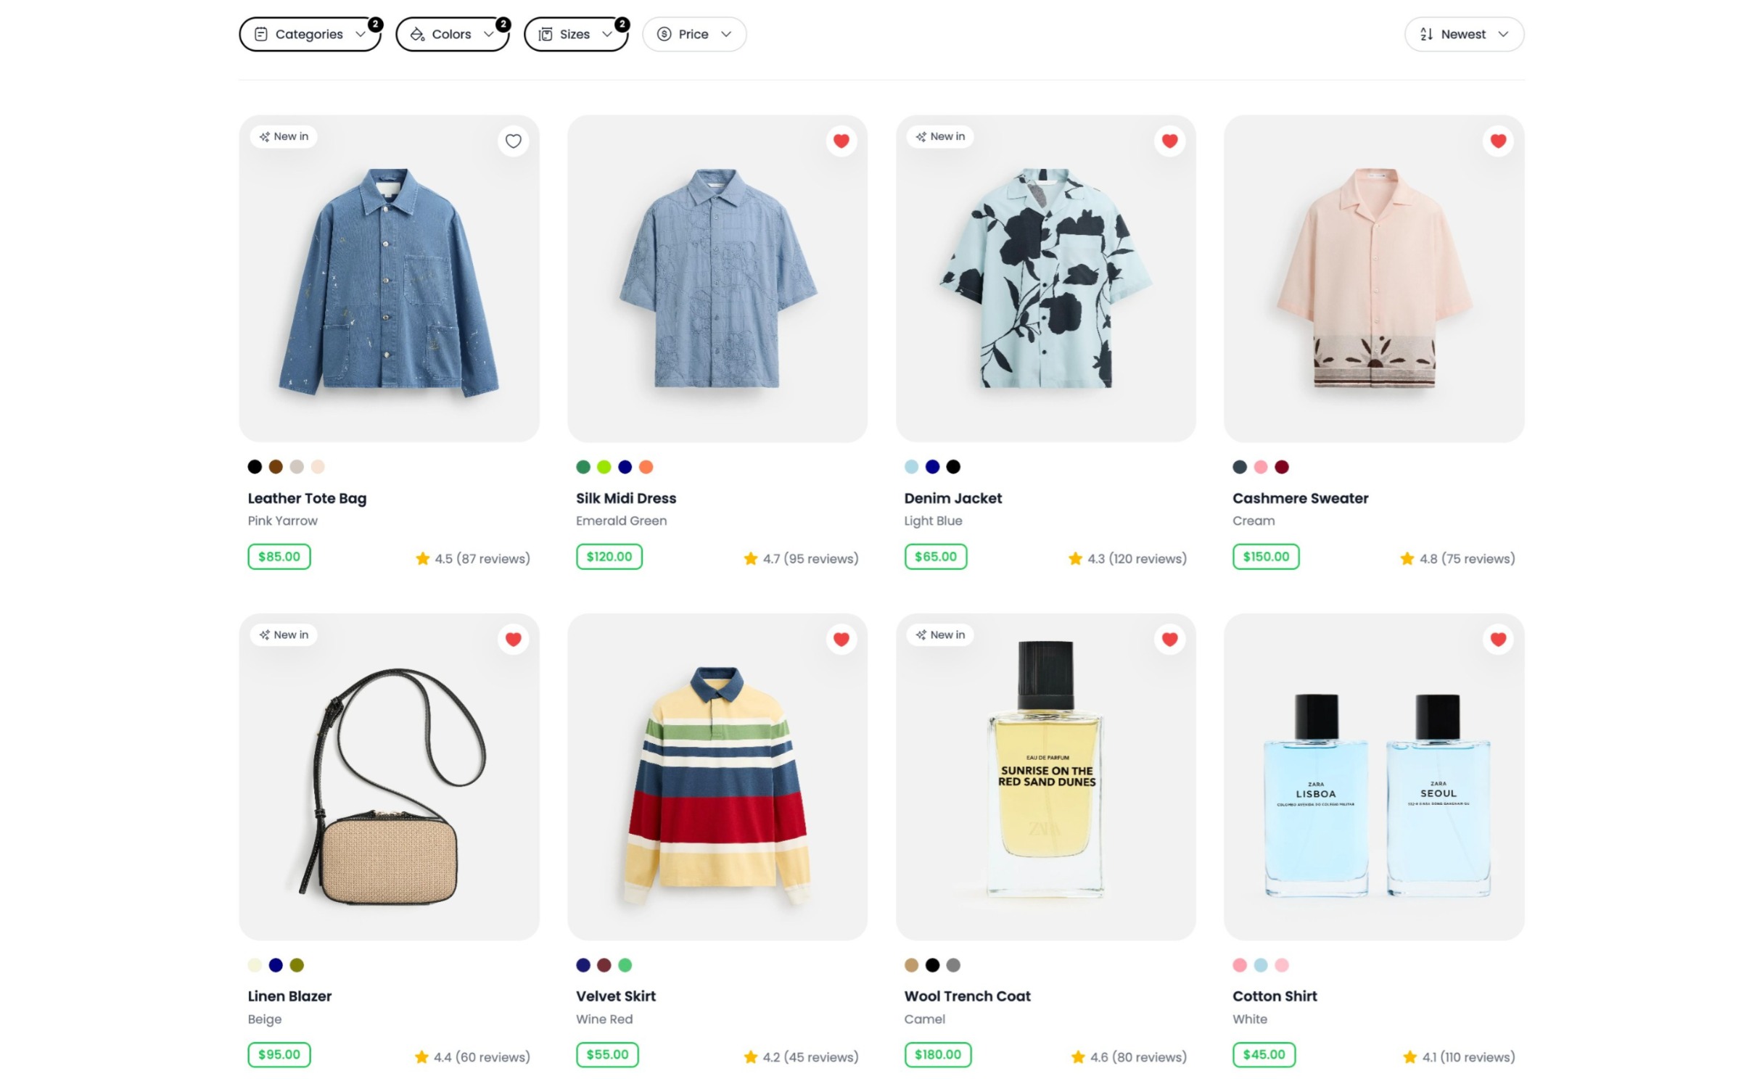Click the heart icon on Cotton Shirt
This screenshot has width=1741, height=1079.
tap(1497, 639)
